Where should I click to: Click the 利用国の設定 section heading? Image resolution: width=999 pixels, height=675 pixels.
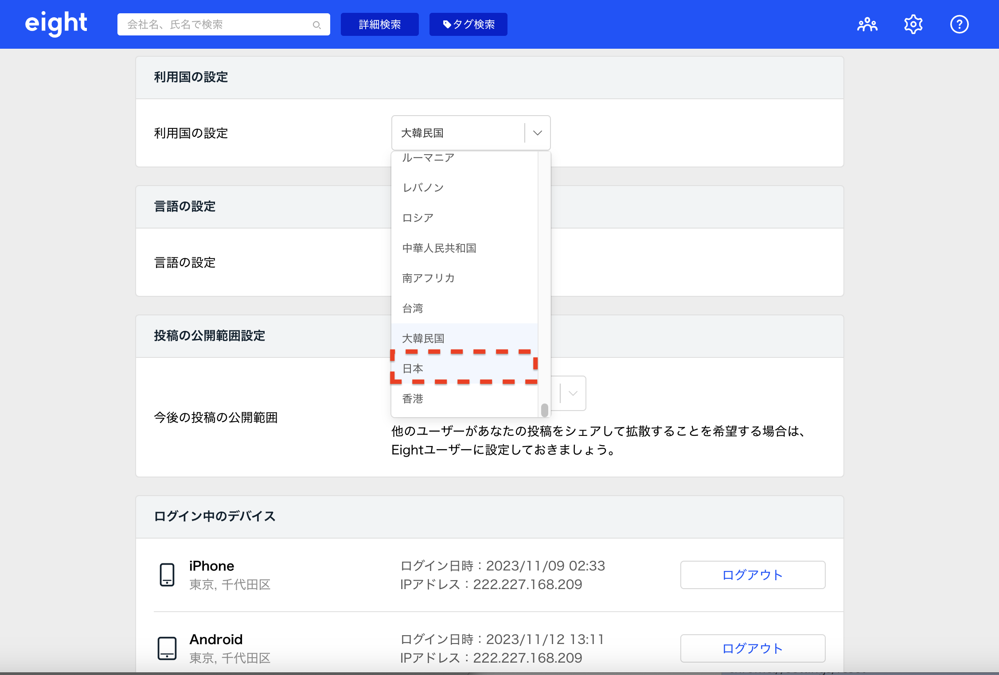click(191, 77)
